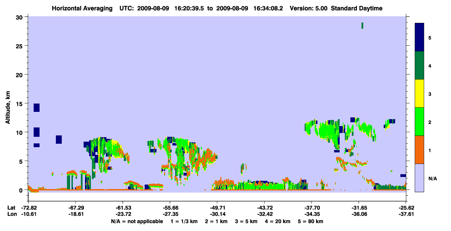The image size is (451, 231).
Task: Click latitude value -55.66
Action: (x=170, y=208)
